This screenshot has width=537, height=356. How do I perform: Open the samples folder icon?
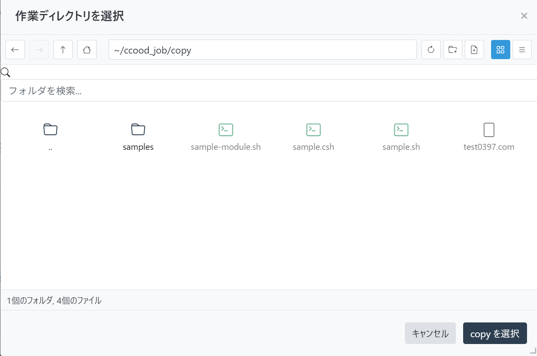(x=138, y=129)
